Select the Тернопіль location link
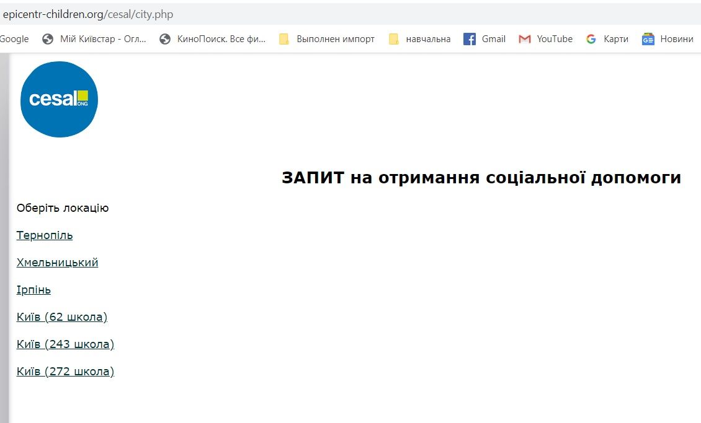 tap(45, 235)
